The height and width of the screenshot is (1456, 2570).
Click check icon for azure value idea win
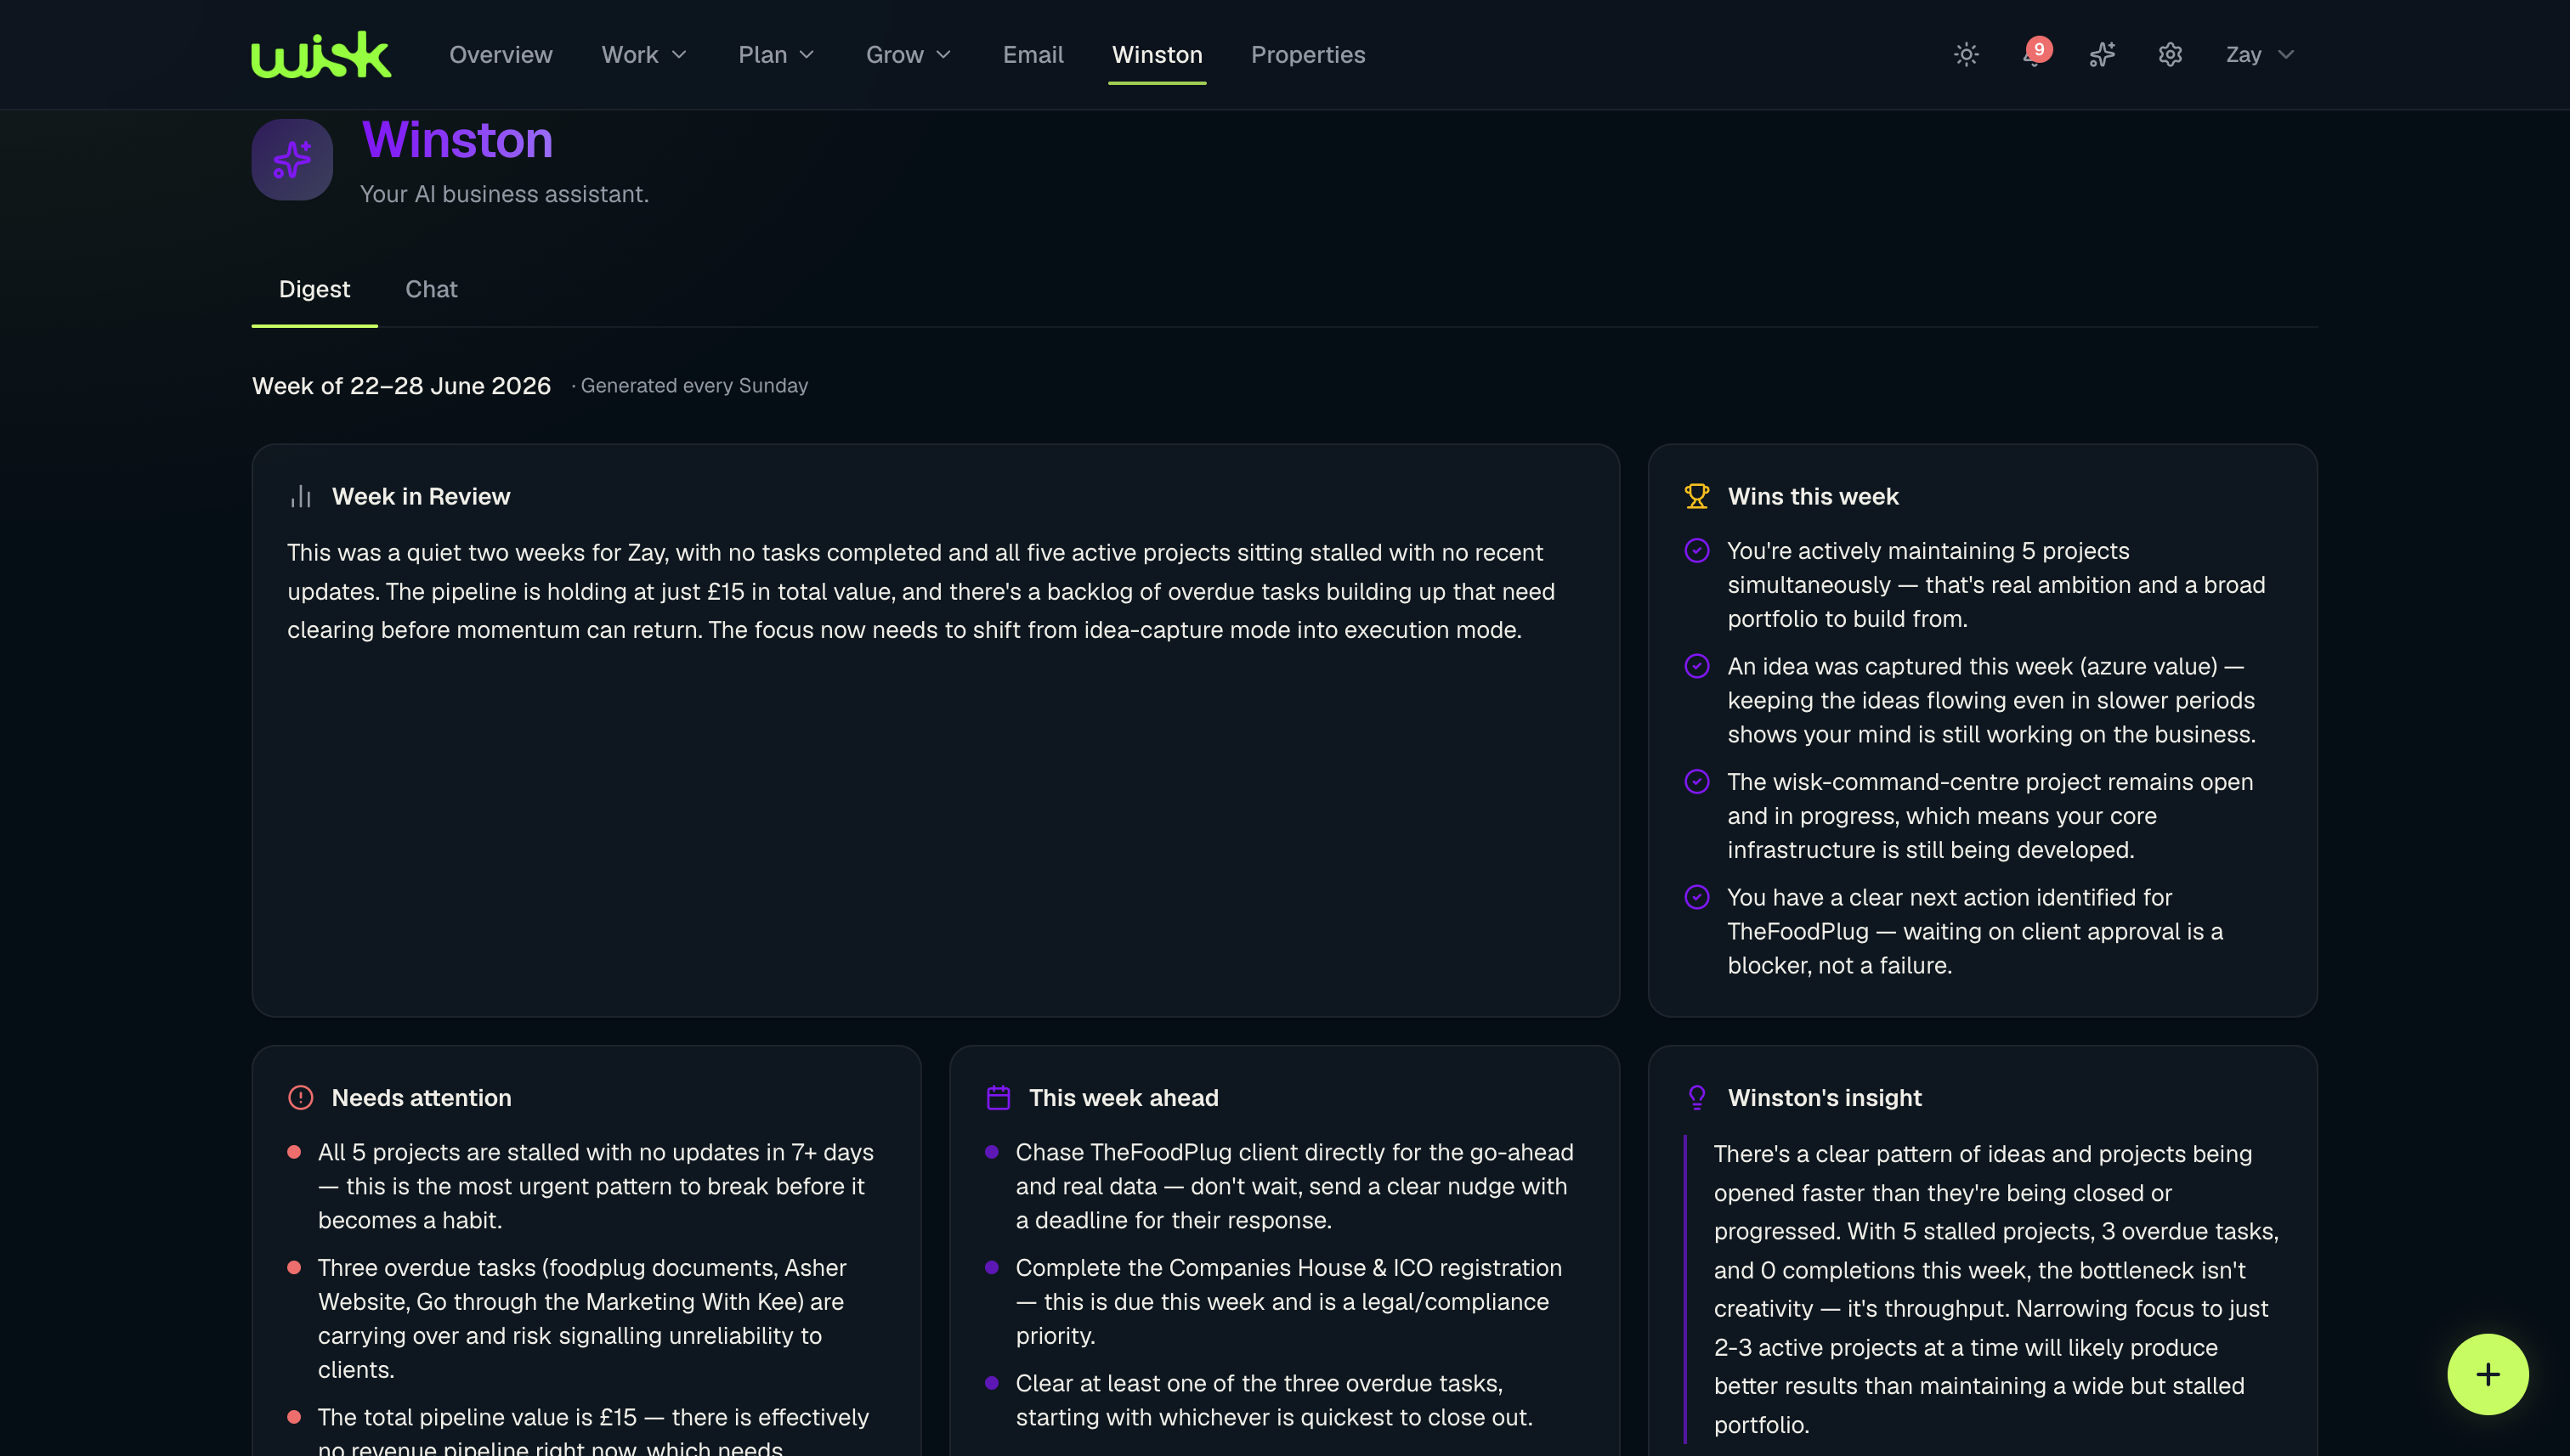pos(1696,666)
